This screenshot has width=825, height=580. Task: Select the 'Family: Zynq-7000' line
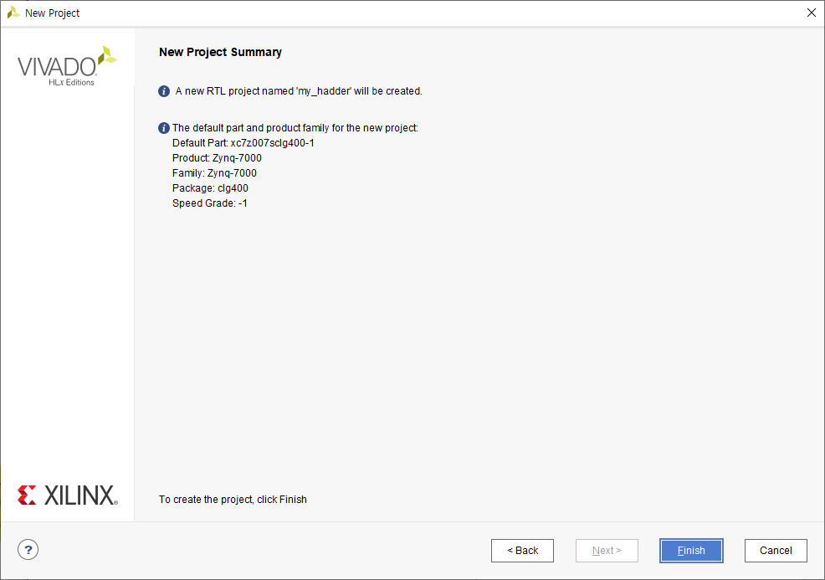(214, 173)
